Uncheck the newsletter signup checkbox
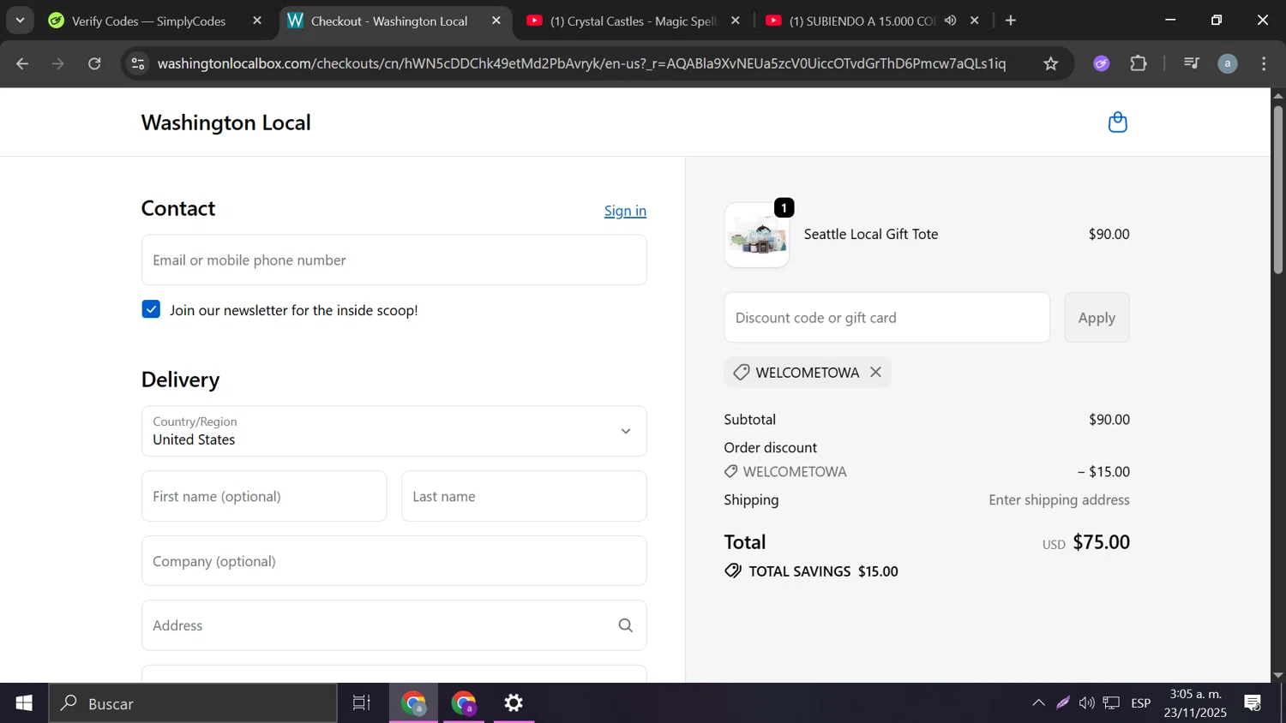Screen dimensions: 1286x723 click(151, 309)
